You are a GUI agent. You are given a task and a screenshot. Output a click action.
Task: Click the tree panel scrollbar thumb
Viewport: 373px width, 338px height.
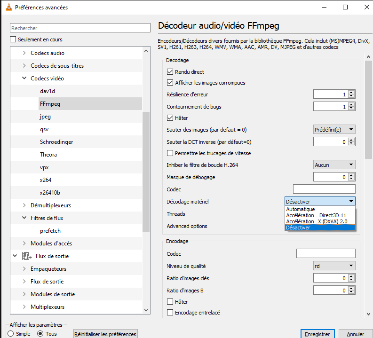(x=146, y=172)
